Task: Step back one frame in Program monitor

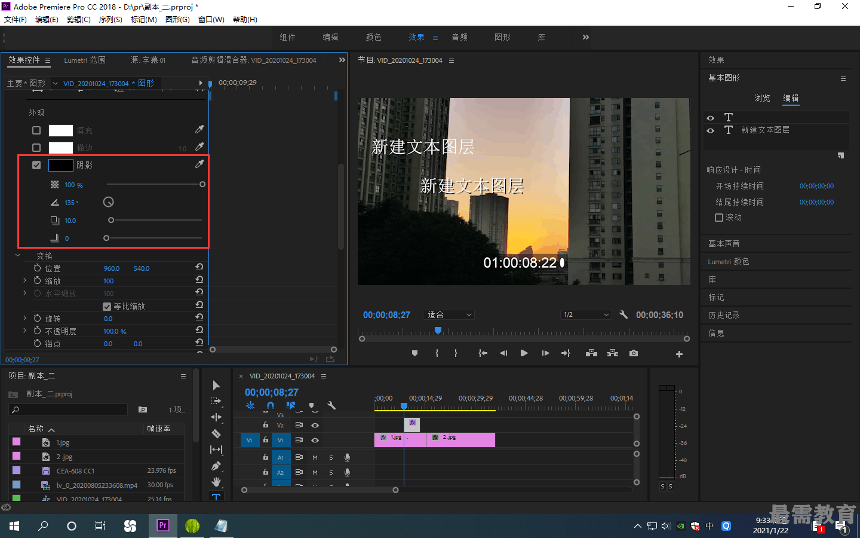Action: (503, 353)
